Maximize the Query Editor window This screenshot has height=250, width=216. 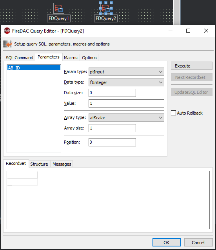pos(188,31)
